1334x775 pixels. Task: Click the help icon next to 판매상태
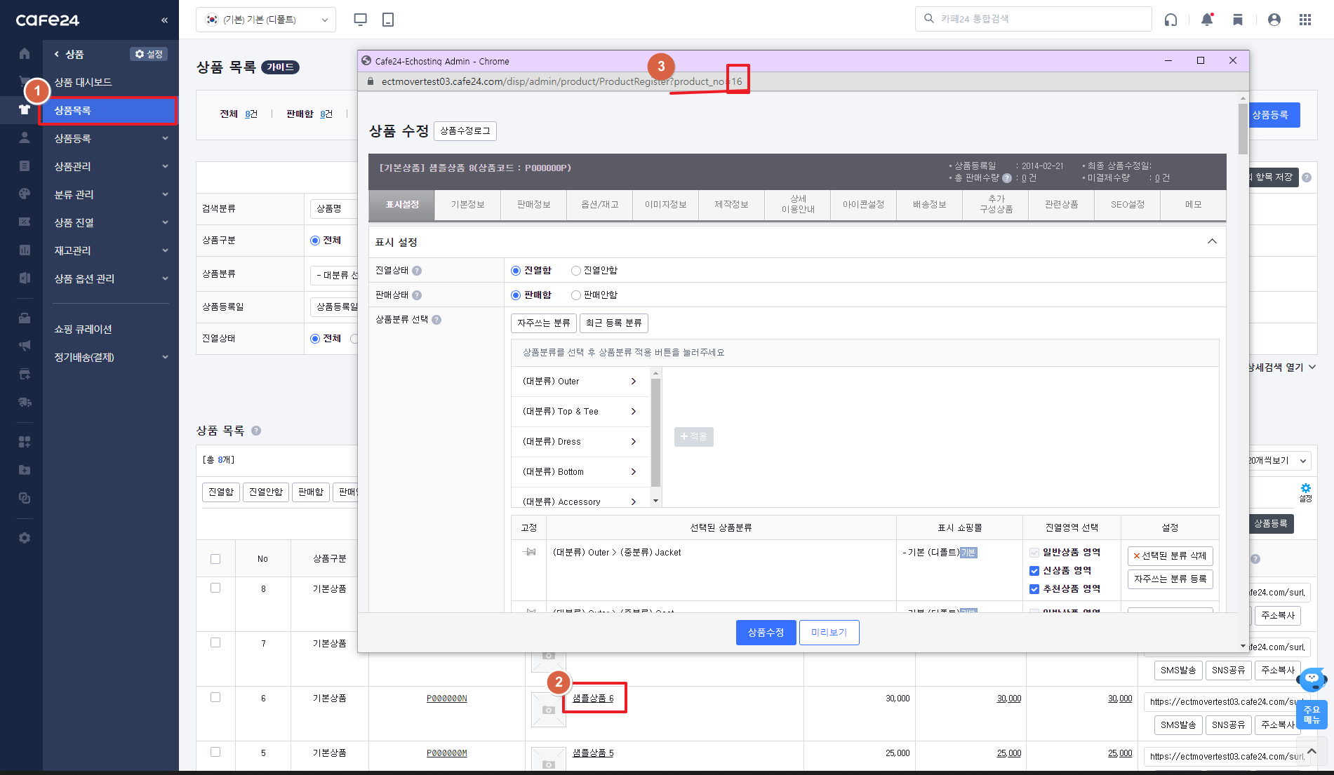[417, 295]
